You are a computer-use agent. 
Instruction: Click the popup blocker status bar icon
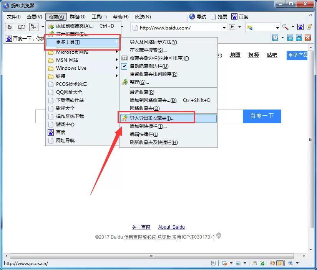pos(224,263)
